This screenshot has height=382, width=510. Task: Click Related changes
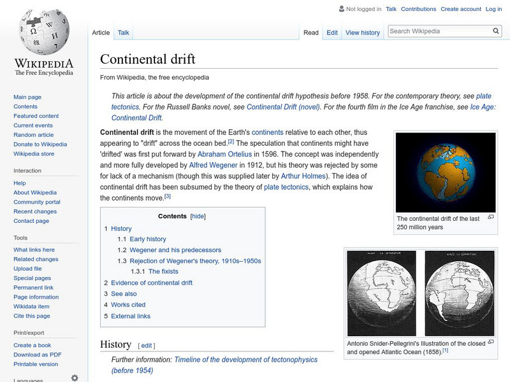(36, 259)
